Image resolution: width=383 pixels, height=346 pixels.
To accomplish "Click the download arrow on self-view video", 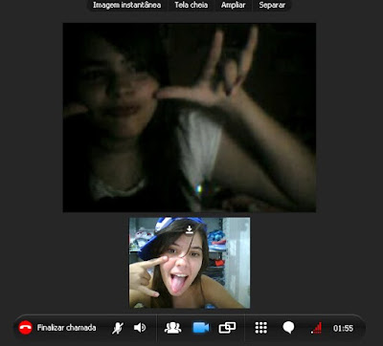I will click(x=190, y=229).
